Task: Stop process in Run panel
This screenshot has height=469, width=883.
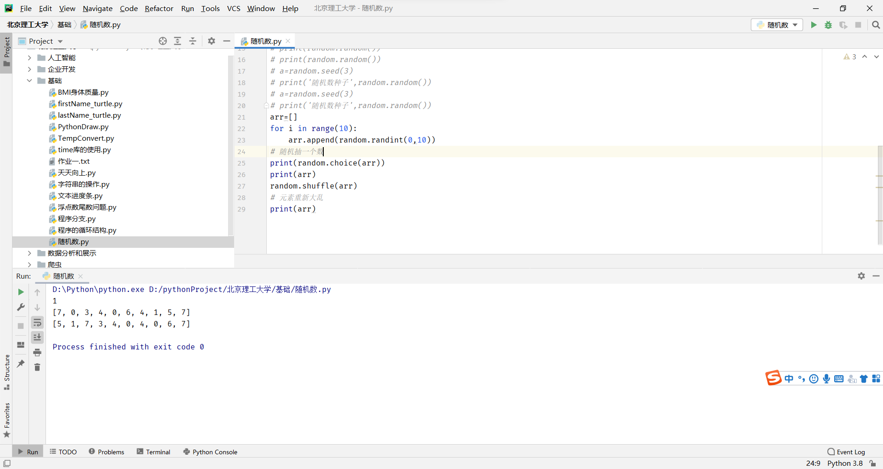Action: [21, 326]
